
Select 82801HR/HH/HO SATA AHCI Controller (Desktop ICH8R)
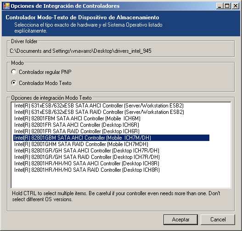click(87, 163)
